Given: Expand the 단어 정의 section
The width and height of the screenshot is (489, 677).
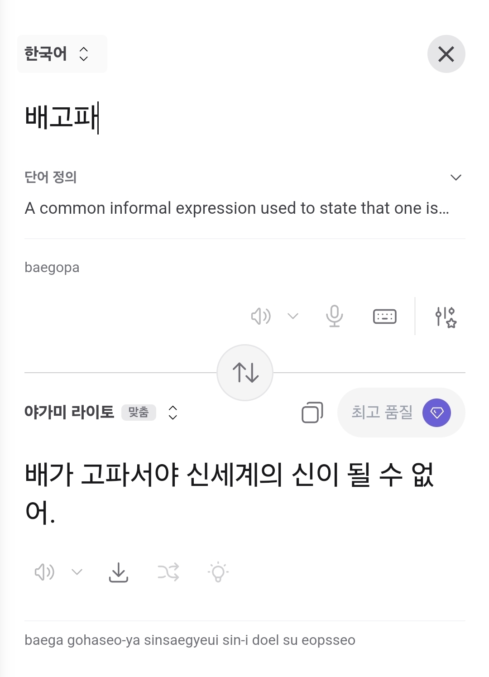Looking at the screenshot, I should 455,177.
